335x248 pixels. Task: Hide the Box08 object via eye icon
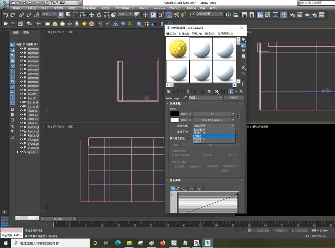click(x=21, y=94)
